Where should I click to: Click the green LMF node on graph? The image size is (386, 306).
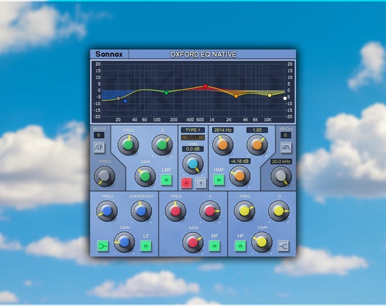coord(166,93)
